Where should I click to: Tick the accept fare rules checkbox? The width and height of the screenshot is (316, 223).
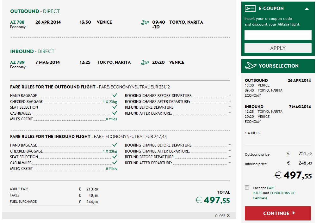click(x=247, y=188)
